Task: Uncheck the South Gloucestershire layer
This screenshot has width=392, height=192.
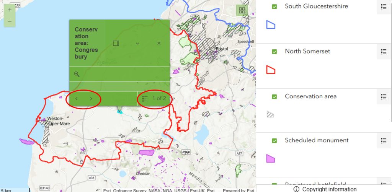Action: coord(274,7)
